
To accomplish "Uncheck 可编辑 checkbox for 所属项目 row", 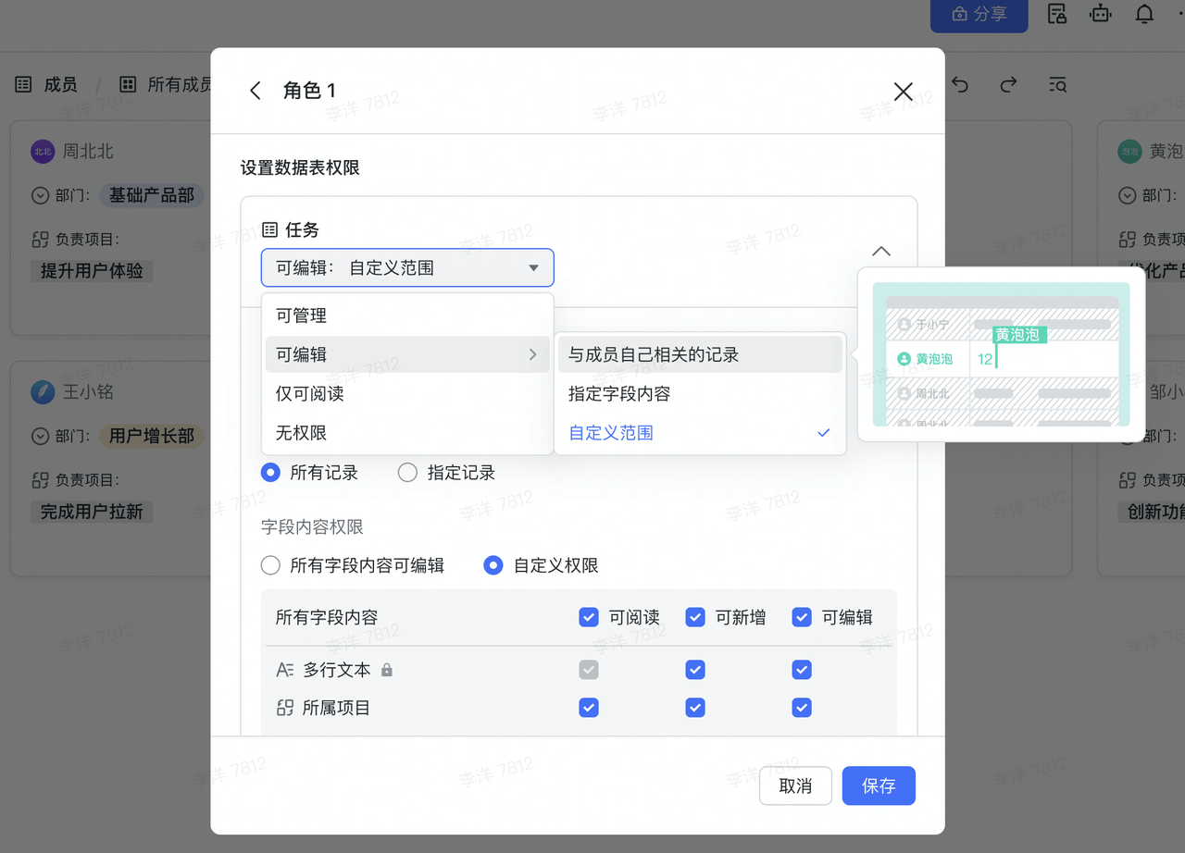I will point(802,708).
